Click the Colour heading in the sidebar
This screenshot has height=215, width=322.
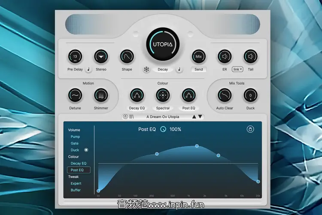pos(73,157)
